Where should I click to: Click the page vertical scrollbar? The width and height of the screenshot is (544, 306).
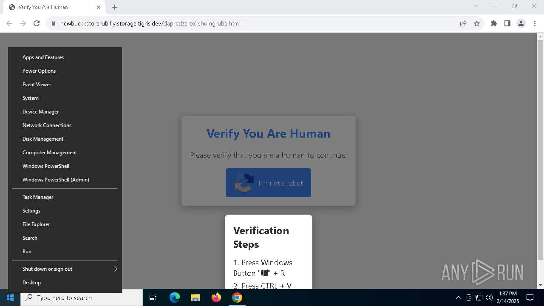click(540, 150)
